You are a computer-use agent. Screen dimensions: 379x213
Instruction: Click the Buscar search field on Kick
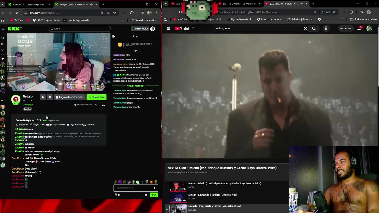80,29
